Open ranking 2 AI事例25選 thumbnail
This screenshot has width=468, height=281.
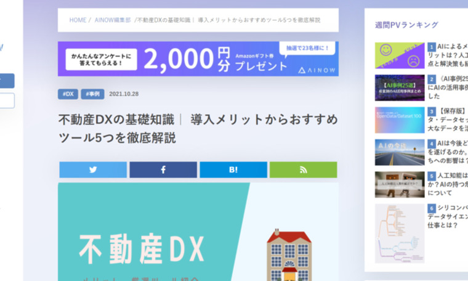tap(400, 88)
